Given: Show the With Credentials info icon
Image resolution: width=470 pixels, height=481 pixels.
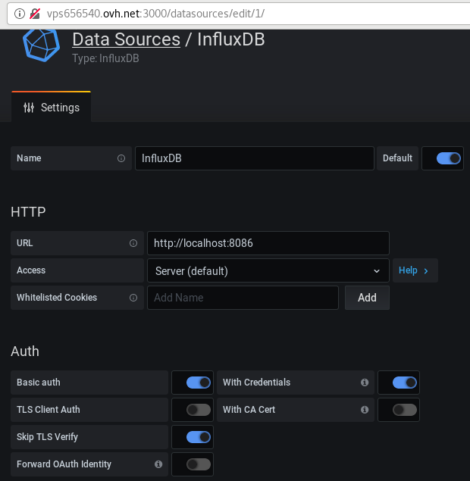Looking at the screenshot, I should 365,383.
